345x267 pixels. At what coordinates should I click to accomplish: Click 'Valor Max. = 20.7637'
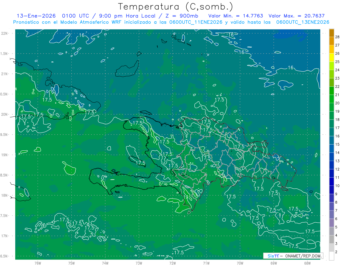pyautogui.click(x=296, y=16)
